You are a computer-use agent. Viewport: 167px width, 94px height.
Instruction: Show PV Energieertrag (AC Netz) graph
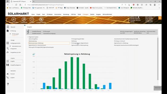[78, 39]
